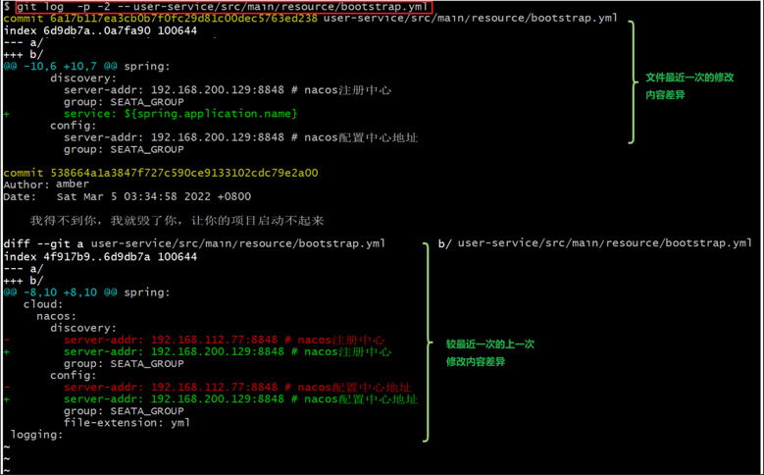Click removed red 192.168.112.77 nacos配置中心地址 line
This screenshot has height=475, width=764.
click(x=240, y=387)
